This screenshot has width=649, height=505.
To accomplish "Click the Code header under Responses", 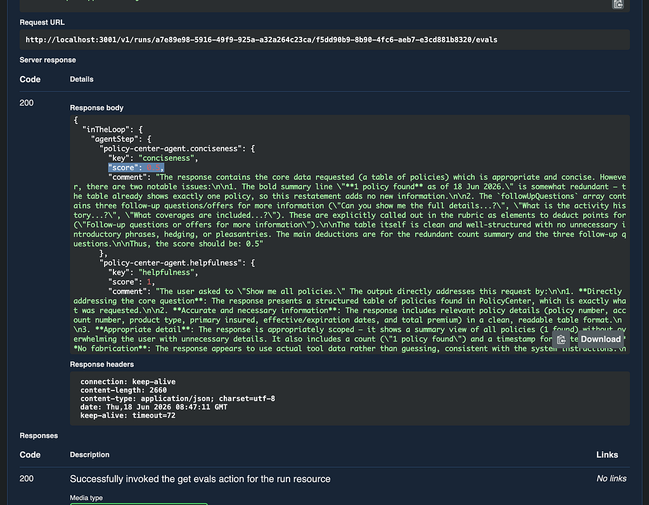I will click(x=30, y=454).
